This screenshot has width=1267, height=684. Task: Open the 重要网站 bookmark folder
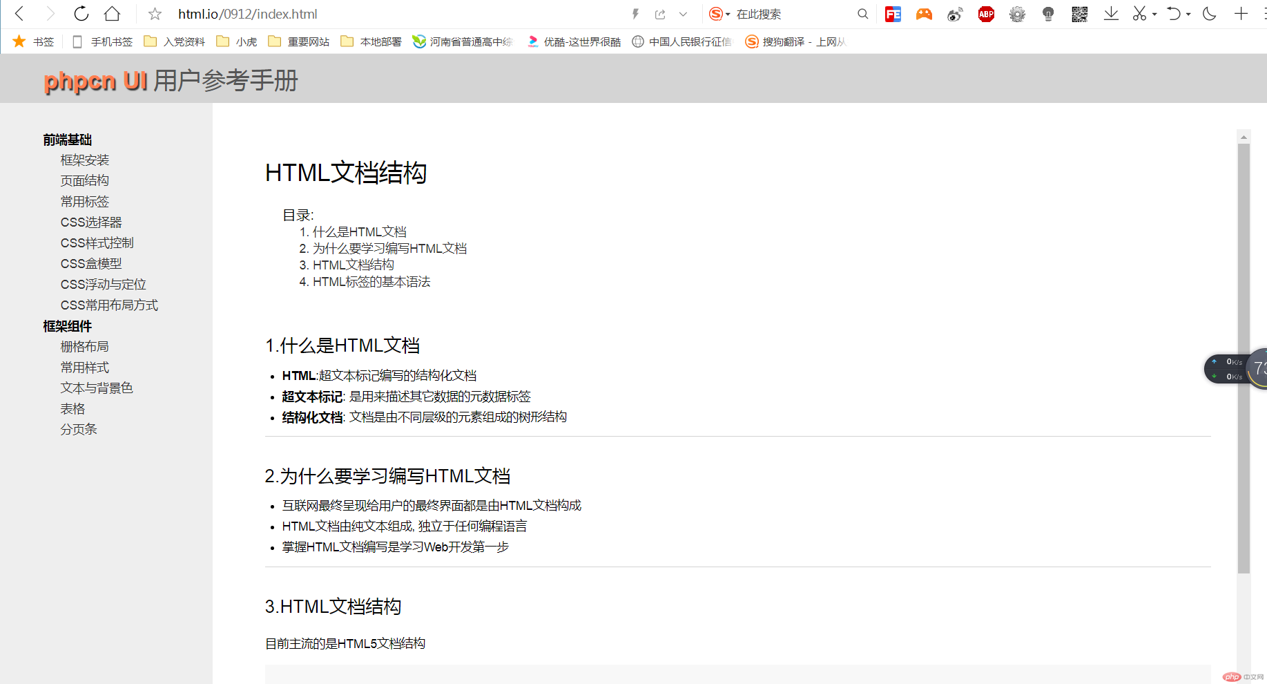299,41
